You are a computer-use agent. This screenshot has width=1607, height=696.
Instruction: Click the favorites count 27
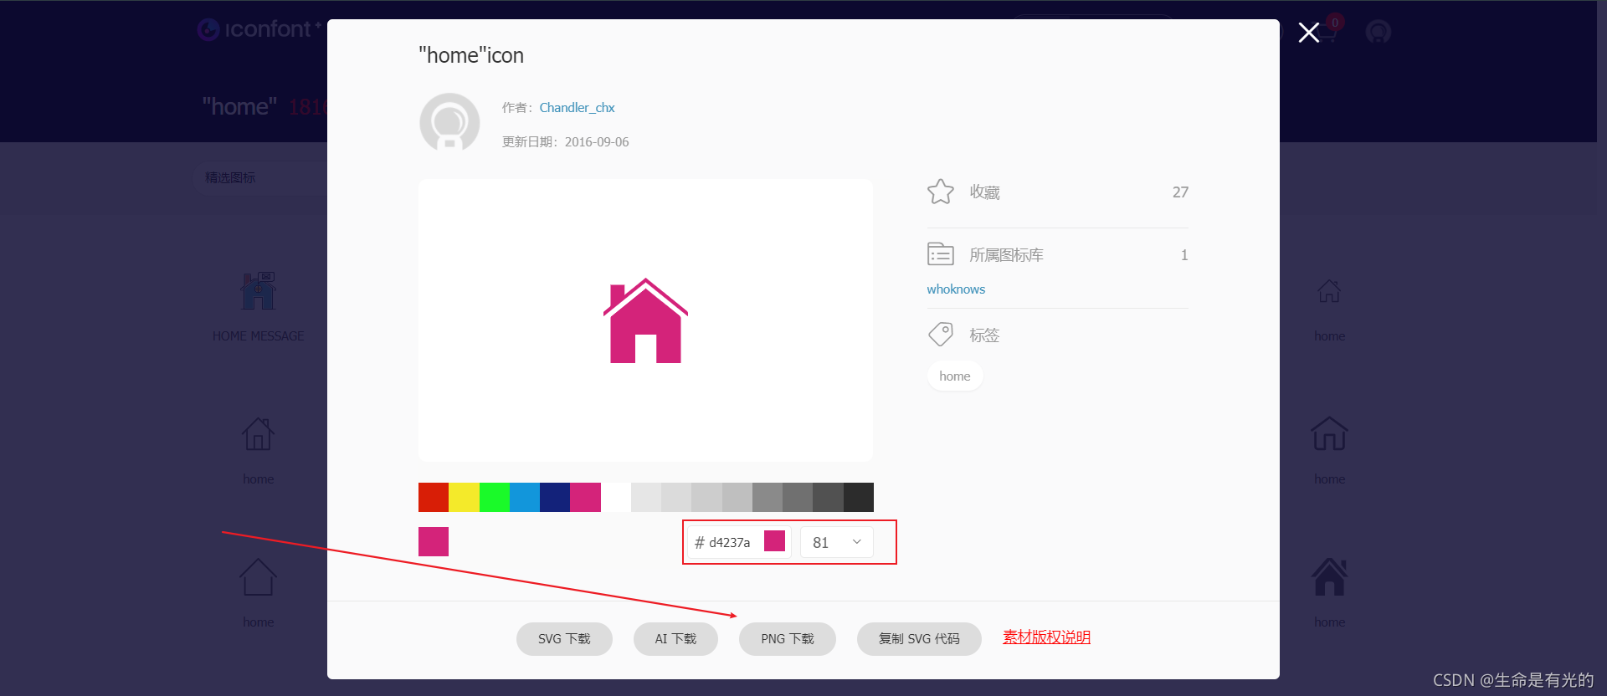(1180, 192)
